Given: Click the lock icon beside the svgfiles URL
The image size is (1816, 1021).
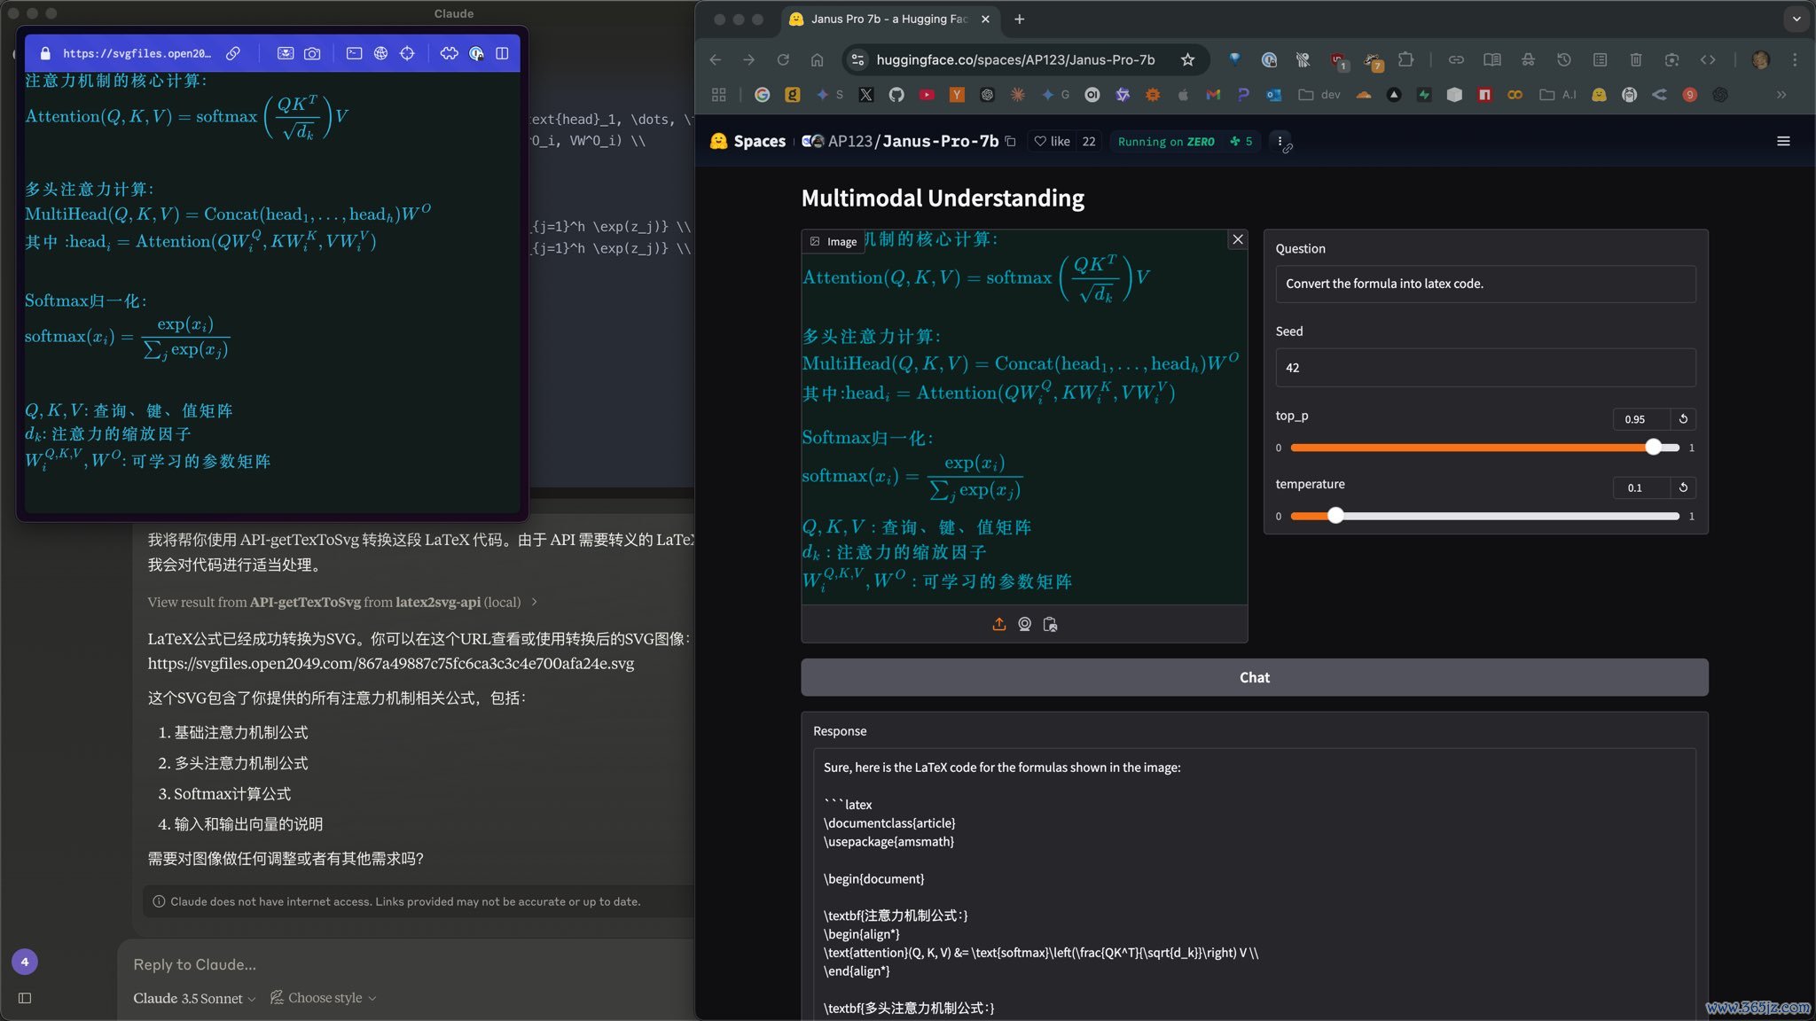Looking at the screenshot, I should click(45, 53).
